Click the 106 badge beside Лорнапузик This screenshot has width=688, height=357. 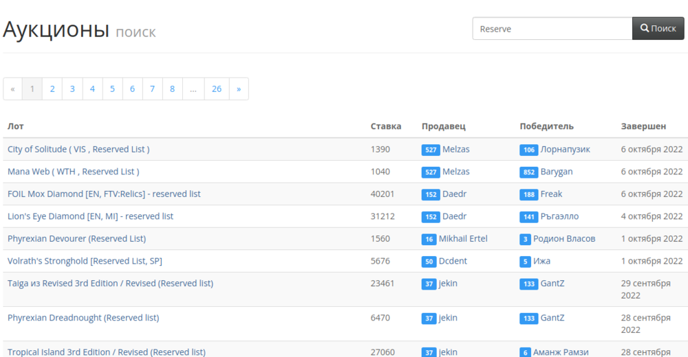point(528,150)
